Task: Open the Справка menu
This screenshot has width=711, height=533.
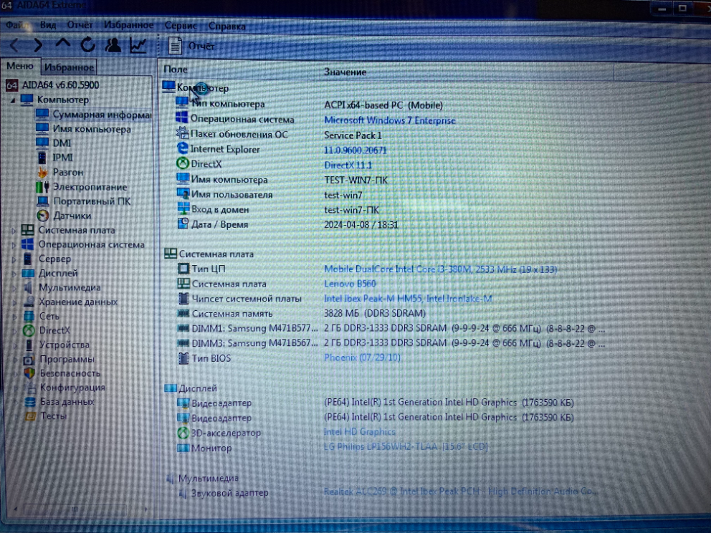Action: [x=226, y=27]
